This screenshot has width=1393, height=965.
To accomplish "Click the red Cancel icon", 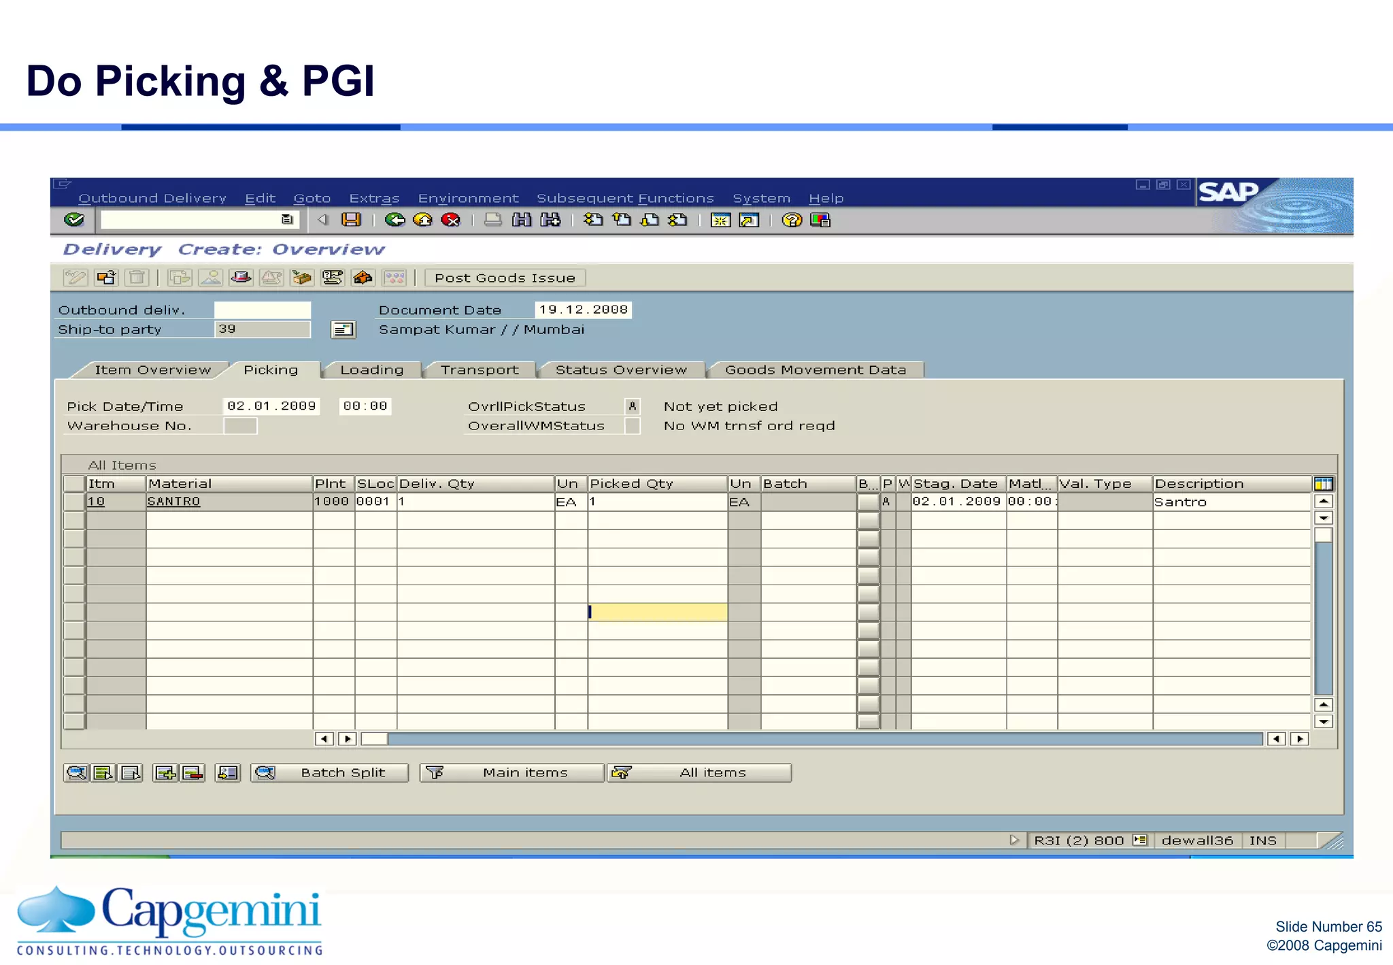I will pyautogui.click(x=450, y=220).
